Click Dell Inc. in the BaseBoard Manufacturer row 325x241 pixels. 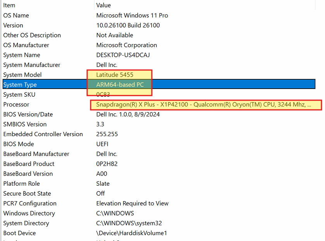107,154
